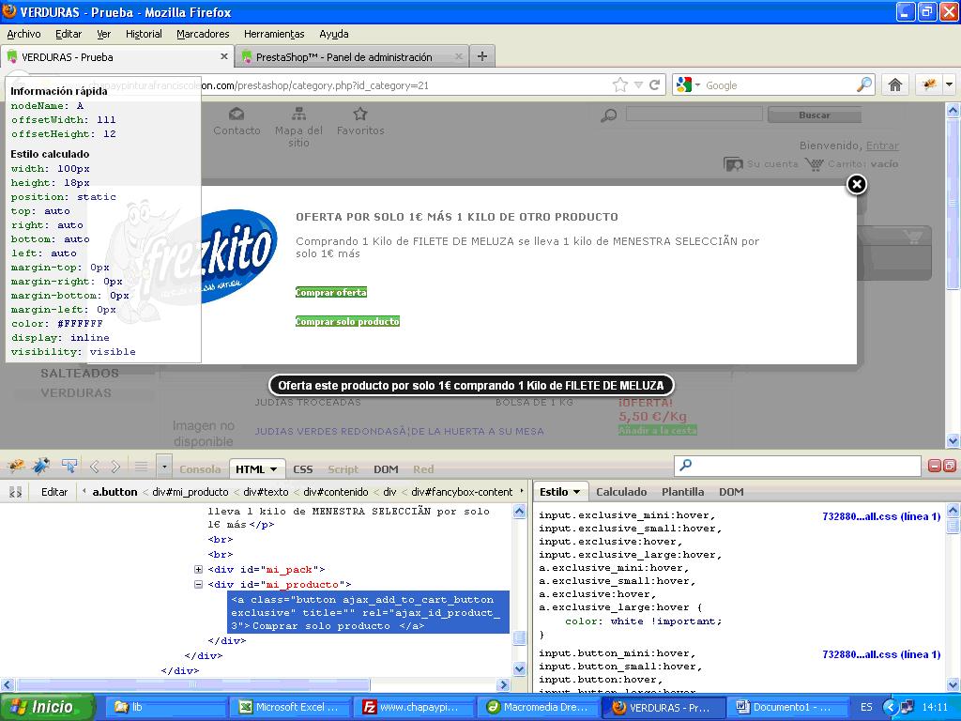
Task: Open a new browser tab
Action: pos(482,56)
